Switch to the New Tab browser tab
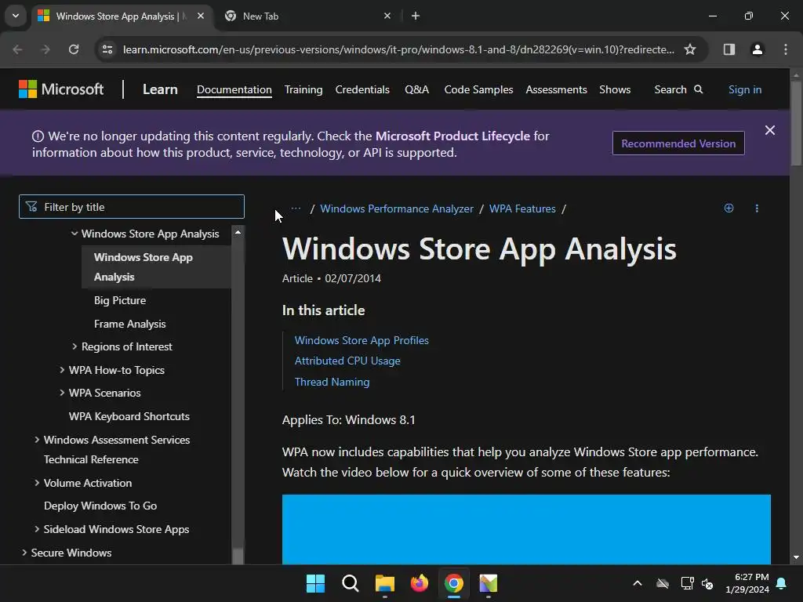The image size is (803, 602). 307,16
